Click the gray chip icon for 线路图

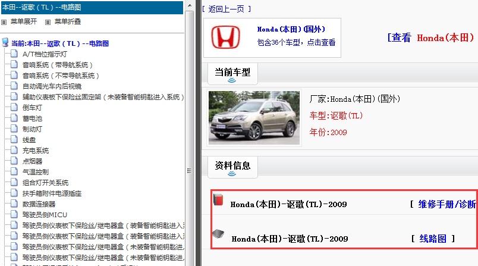click(218, 234)
